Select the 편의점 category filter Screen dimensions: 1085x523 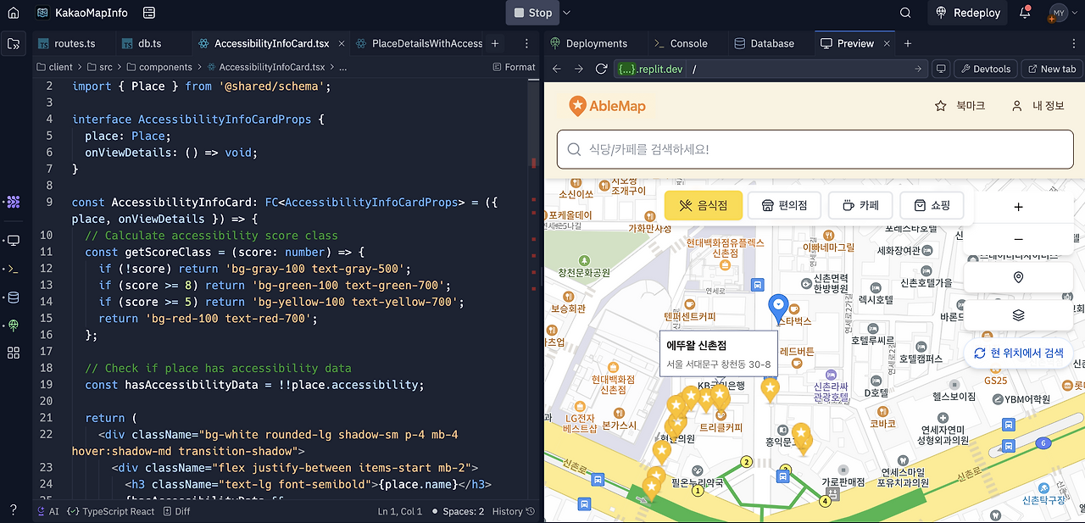click(x=785, y=205)
